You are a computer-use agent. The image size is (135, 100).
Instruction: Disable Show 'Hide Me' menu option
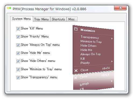[18, 53]
